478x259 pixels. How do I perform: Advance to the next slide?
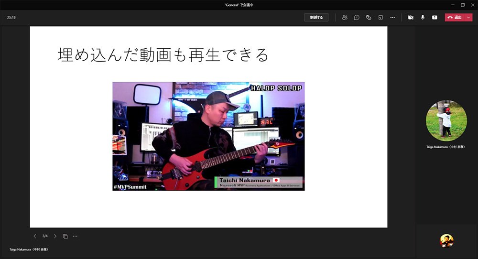tap(55, 236)
